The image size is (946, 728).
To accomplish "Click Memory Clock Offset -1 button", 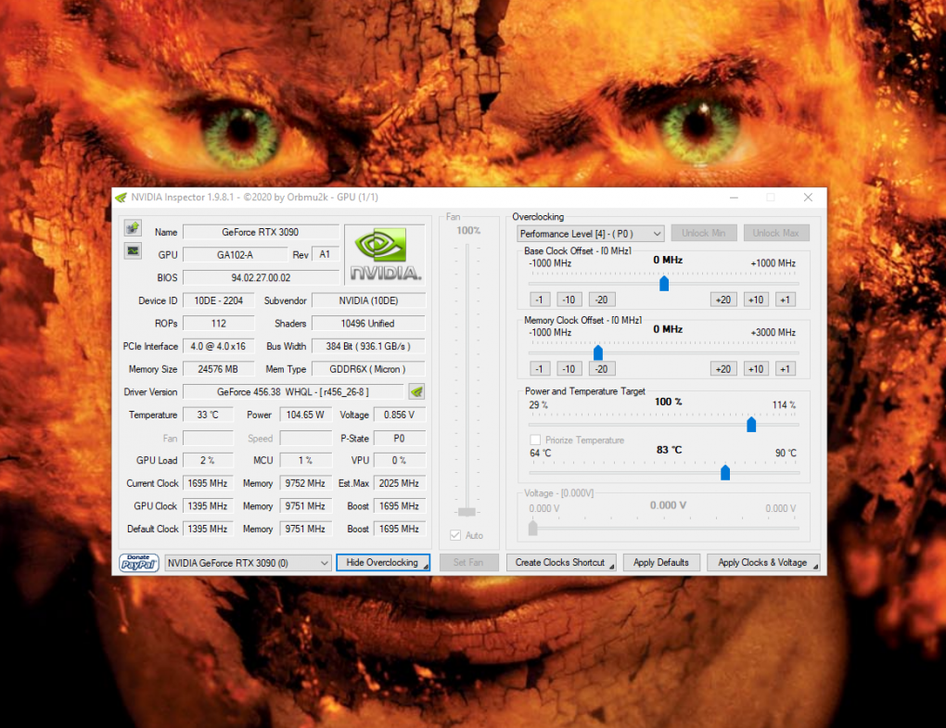I will pos(539,369).
